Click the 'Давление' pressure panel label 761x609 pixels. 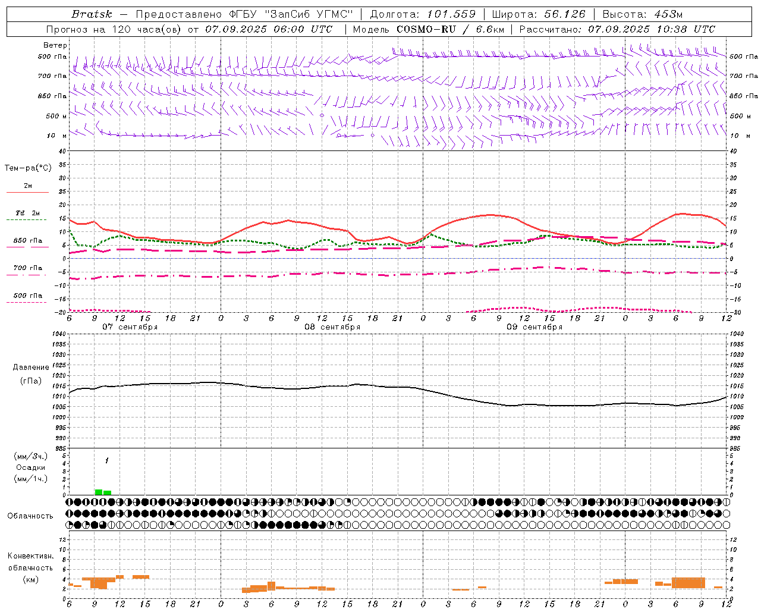click(30, 368)
